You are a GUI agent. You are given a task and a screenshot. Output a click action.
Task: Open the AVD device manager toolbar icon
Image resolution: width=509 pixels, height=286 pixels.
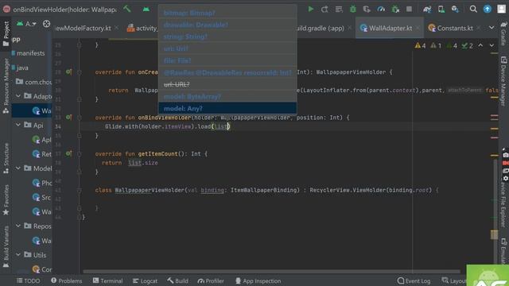[x=441, y=9]
